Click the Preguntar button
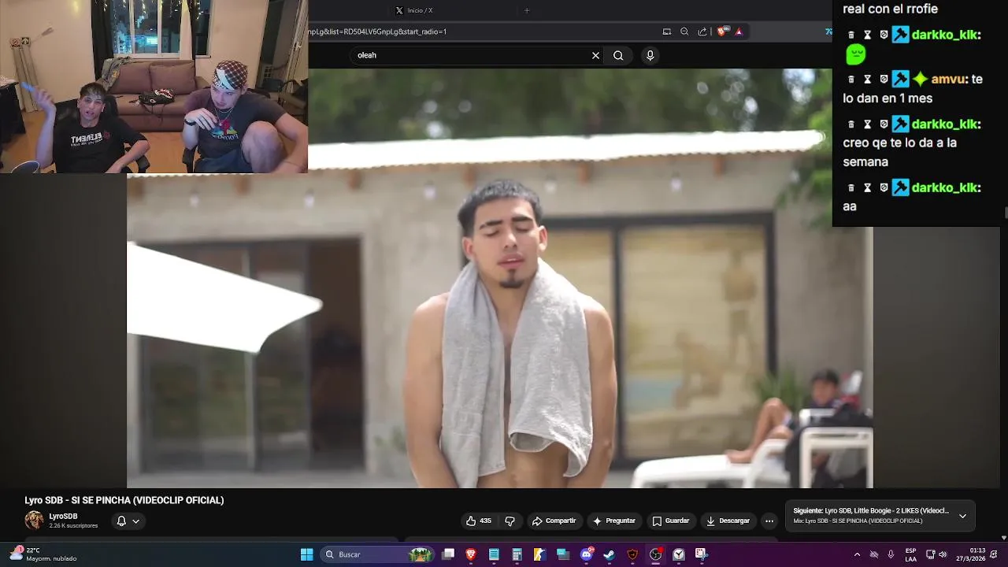 coord(614,521)
